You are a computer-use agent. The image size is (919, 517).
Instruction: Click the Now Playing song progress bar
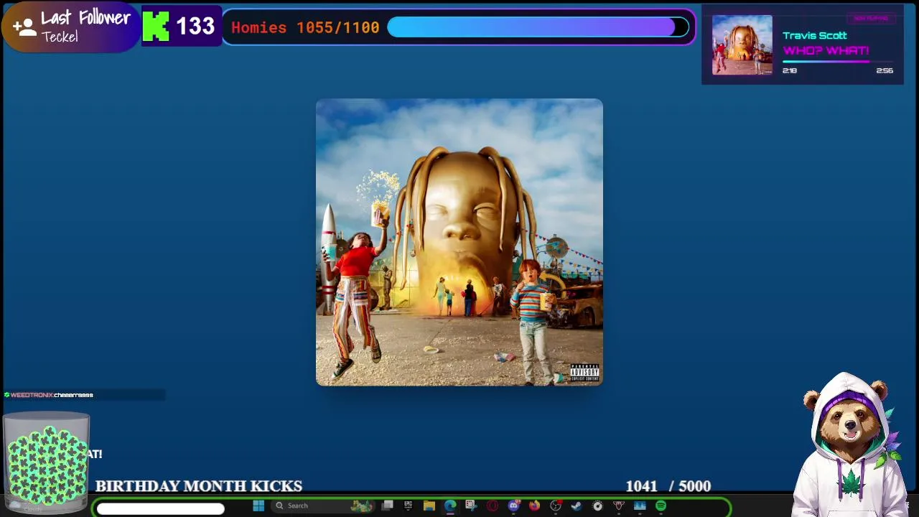(x=838, y=62)
